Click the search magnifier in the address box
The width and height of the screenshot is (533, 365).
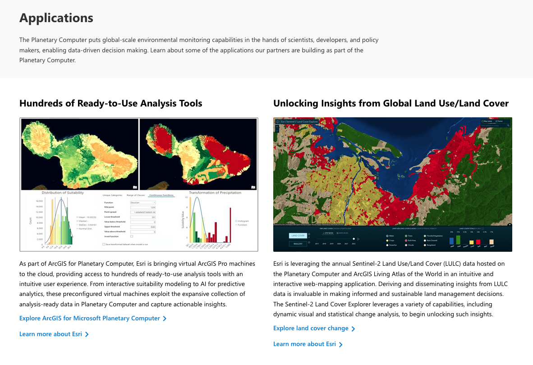point(508,126)
